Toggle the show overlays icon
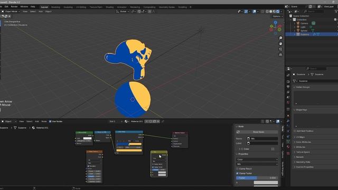Viewport: 338px width, 190px height. click(255, 12)
